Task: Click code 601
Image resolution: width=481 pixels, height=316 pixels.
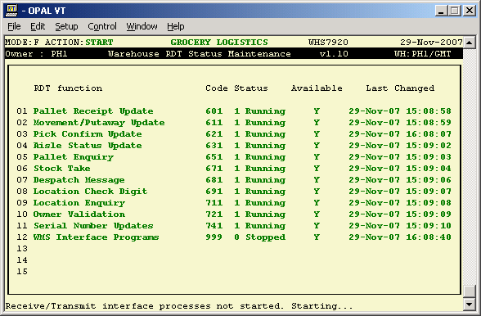Action: pos(214,111)
